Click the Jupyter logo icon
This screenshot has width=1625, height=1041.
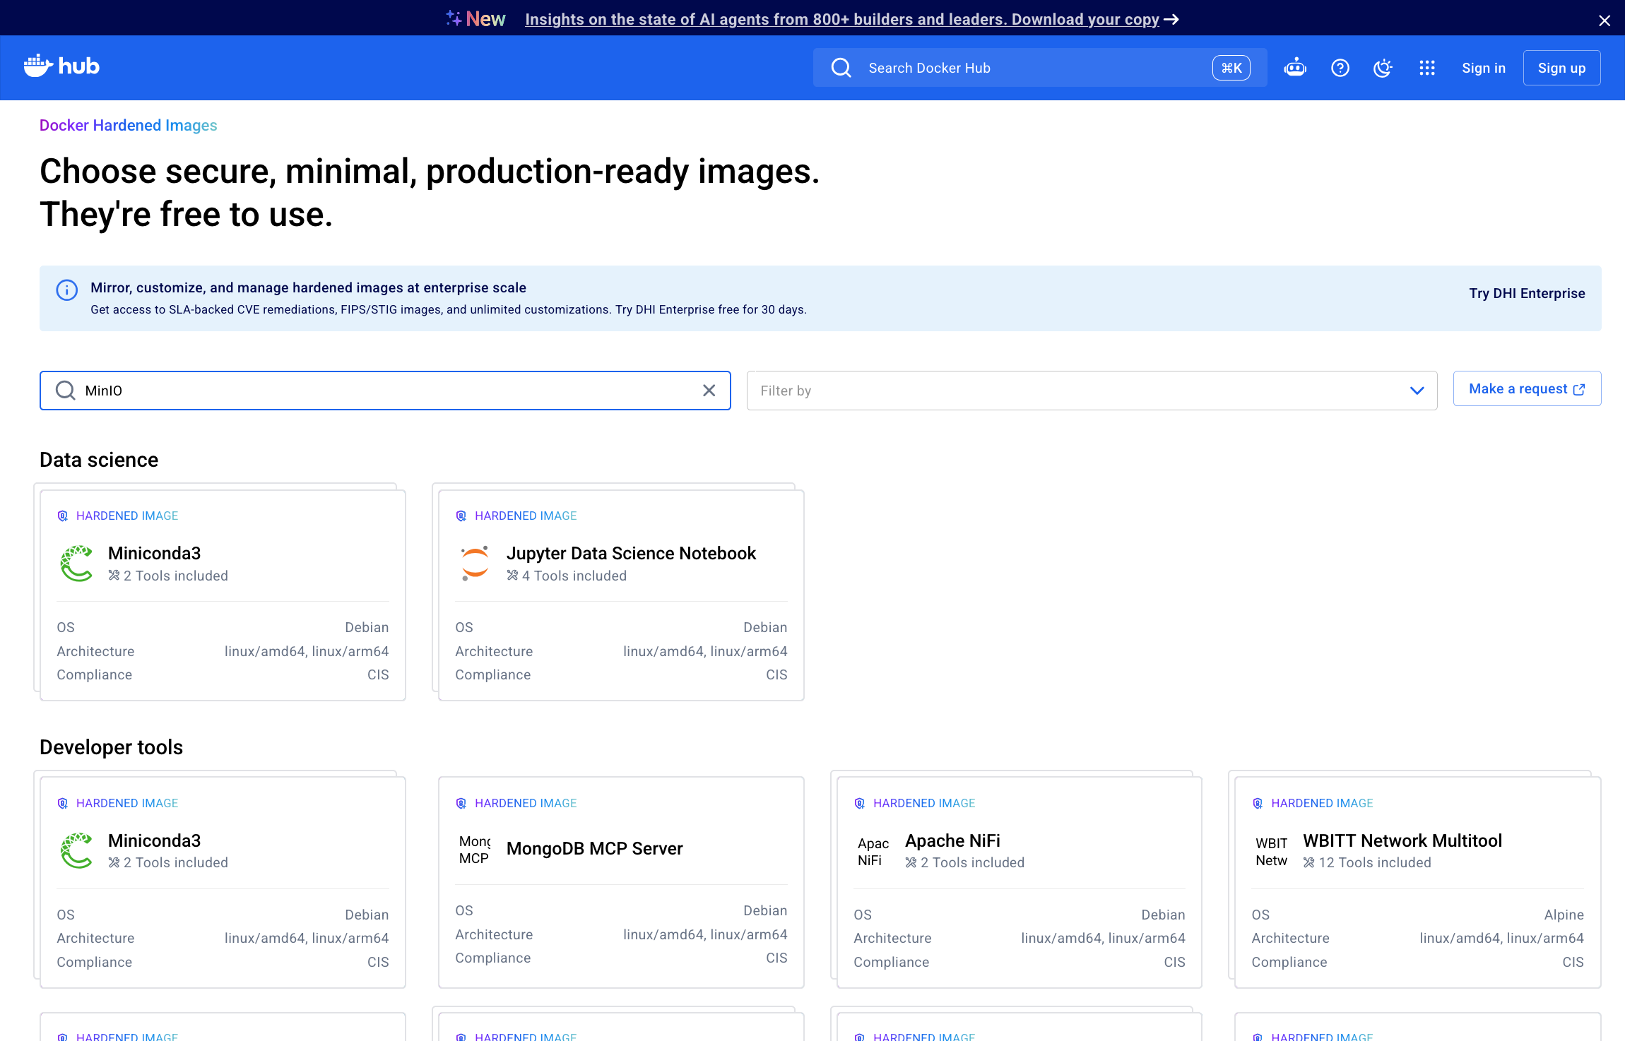[x=475, y=564]
